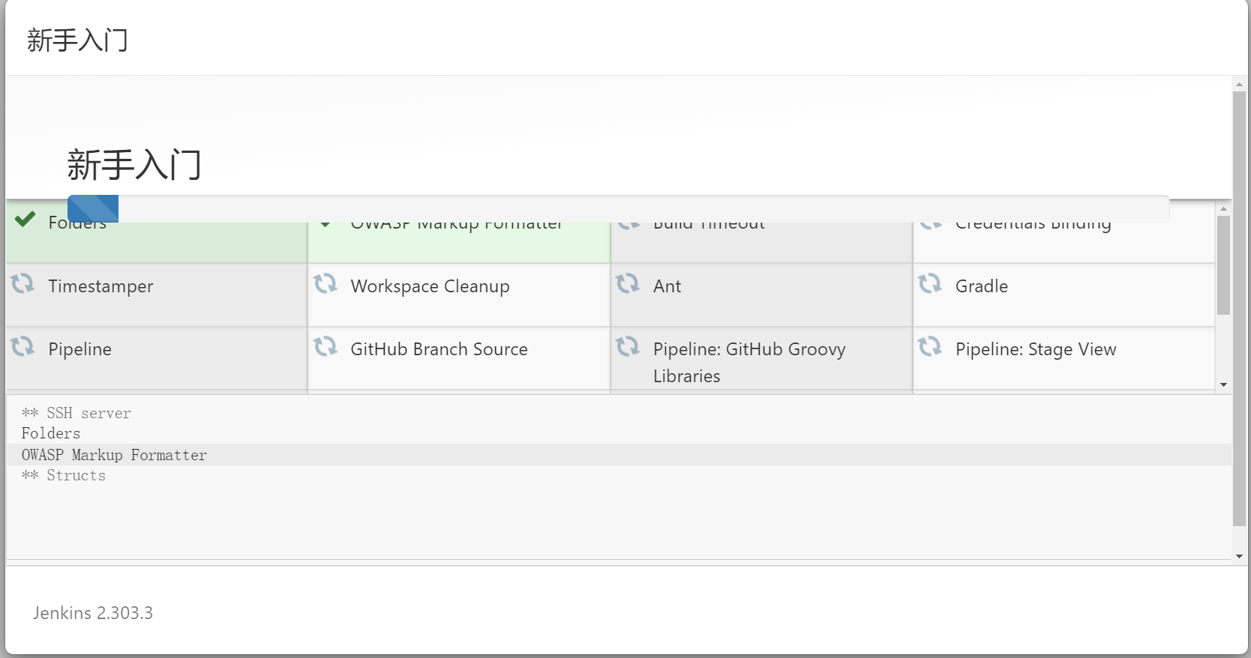Click the Folders entry in install log
The image size is (1251, 658).
pyautogui.click(x=51, y=433)
